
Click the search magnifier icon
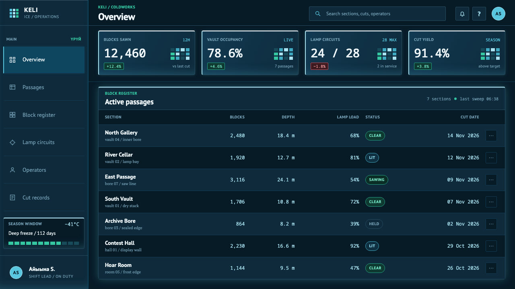[x=318, y=14]
